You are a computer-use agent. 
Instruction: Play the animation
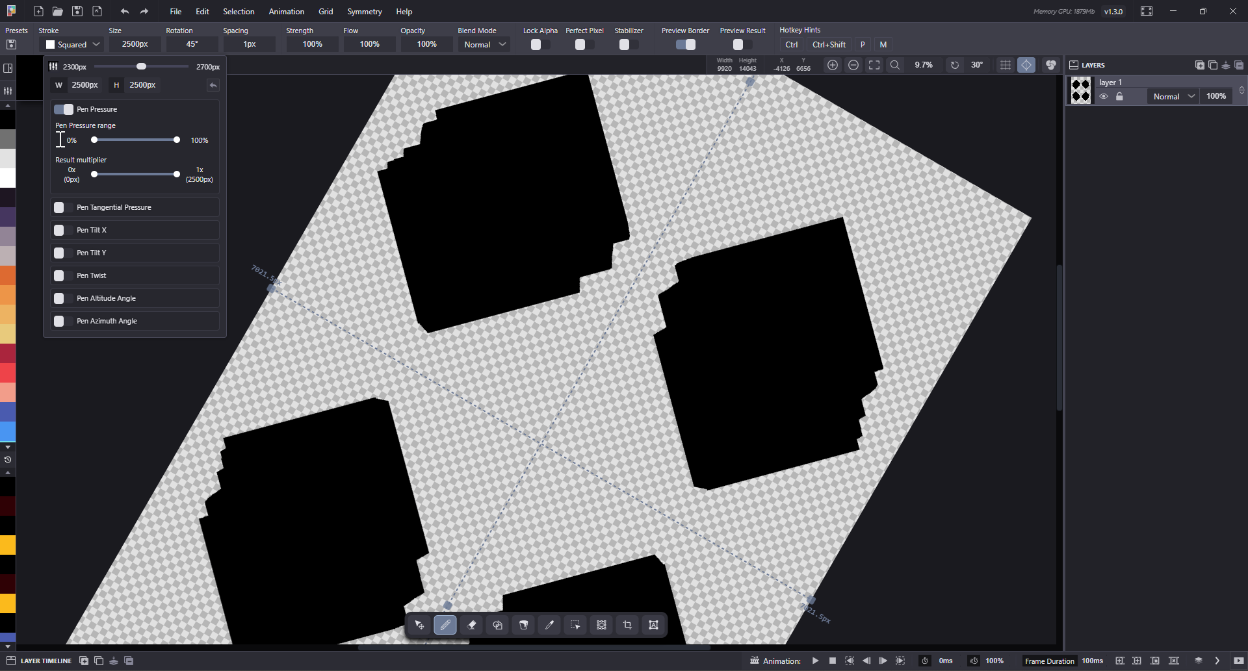(815, 661)
